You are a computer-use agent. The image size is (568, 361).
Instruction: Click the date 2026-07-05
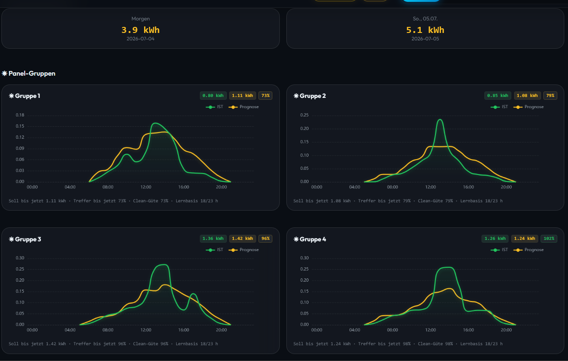(425, 39)
